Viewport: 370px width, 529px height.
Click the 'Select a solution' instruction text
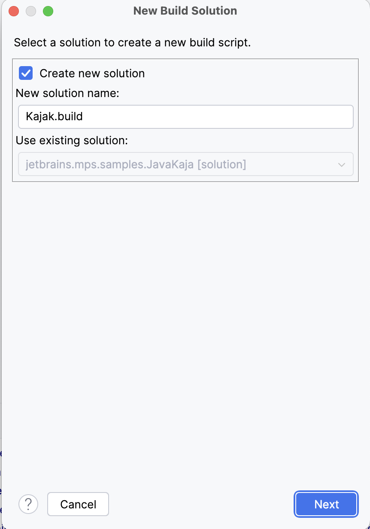pos(132,43)
